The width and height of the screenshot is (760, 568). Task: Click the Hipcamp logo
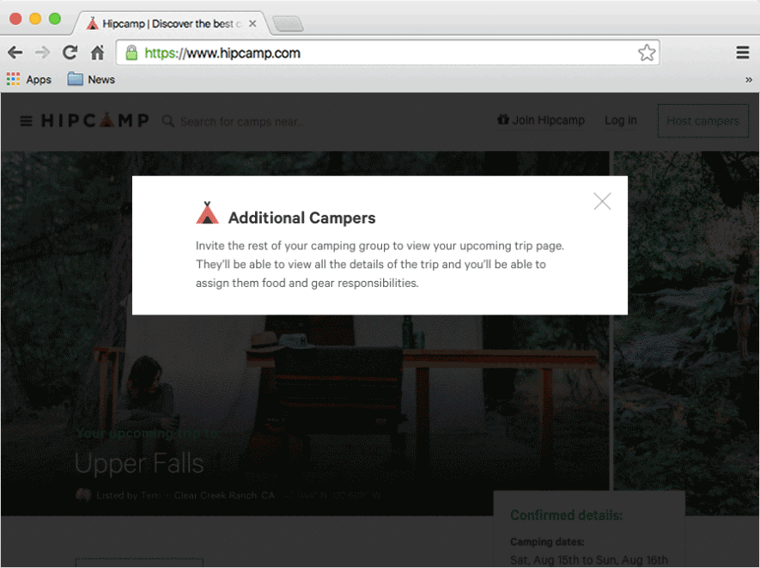(x=95, y=120)
